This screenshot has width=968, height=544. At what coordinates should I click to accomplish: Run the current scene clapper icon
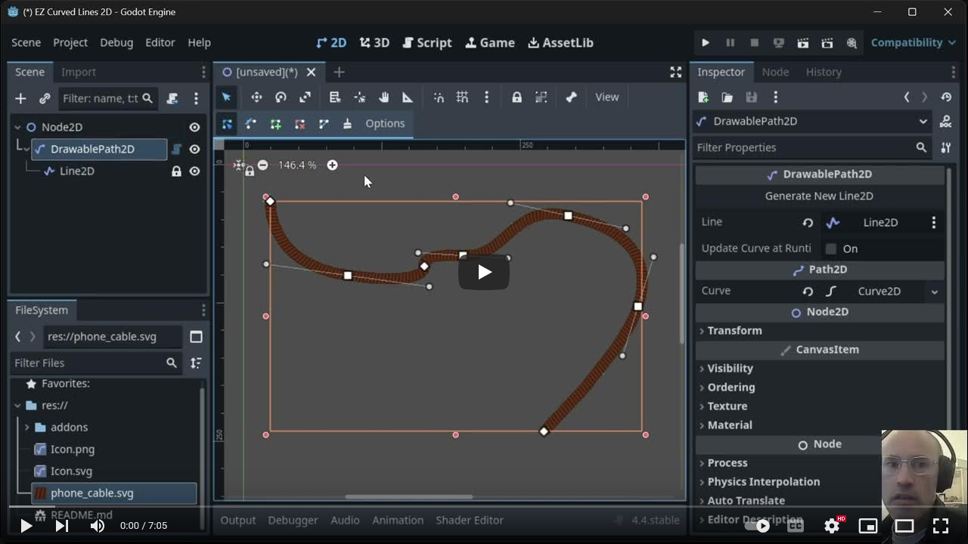802,43
